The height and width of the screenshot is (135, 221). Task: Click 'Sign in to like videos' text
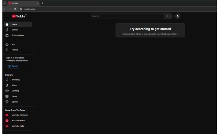[17, 59]
